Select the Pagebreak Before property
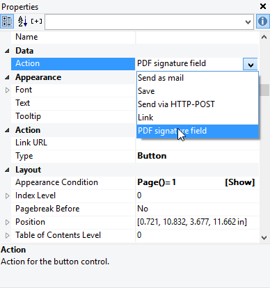The height and width of the screenshot is (288, 270). (73, 209)
